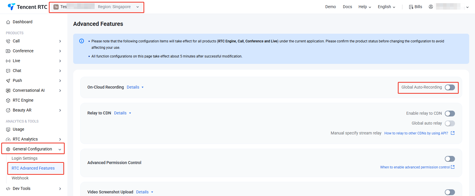Viewport: 475px width, 196px height.
Task: Open Login Settings submenu item
Action: pos(24,158)
